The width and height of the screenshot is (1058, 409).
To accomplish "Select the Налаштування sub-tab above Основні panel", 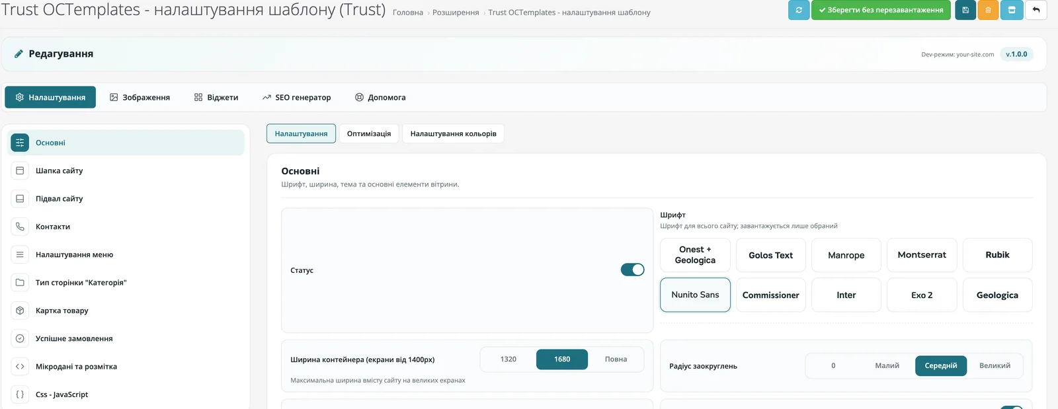I will coord(301,133).
